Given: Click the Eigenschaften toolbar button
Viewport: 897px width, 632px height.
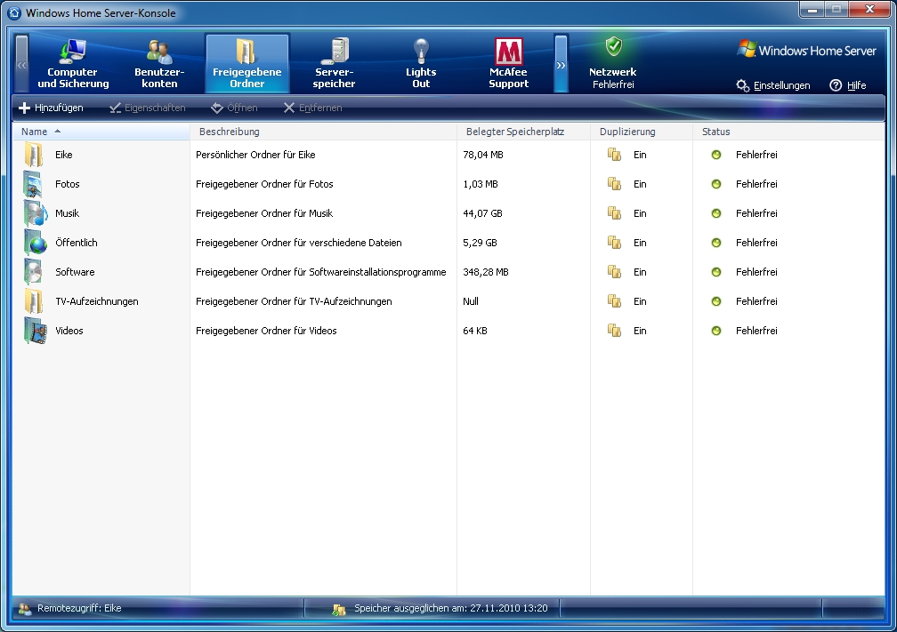Looking at the screenshot, I should (148, 108).
